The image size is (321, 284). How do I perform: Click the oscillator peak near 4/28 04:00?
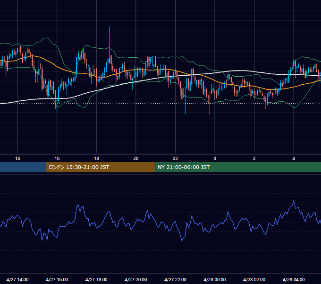click(x=294, y=201)
